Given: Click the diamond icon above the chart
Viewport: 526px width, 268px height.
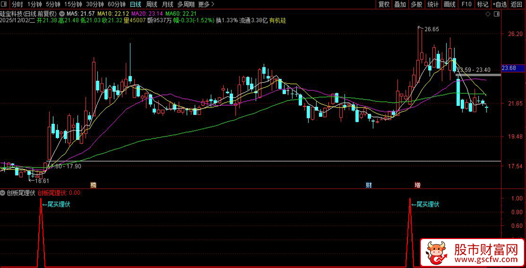Looking at the screenshot, I should pos(489,13).
